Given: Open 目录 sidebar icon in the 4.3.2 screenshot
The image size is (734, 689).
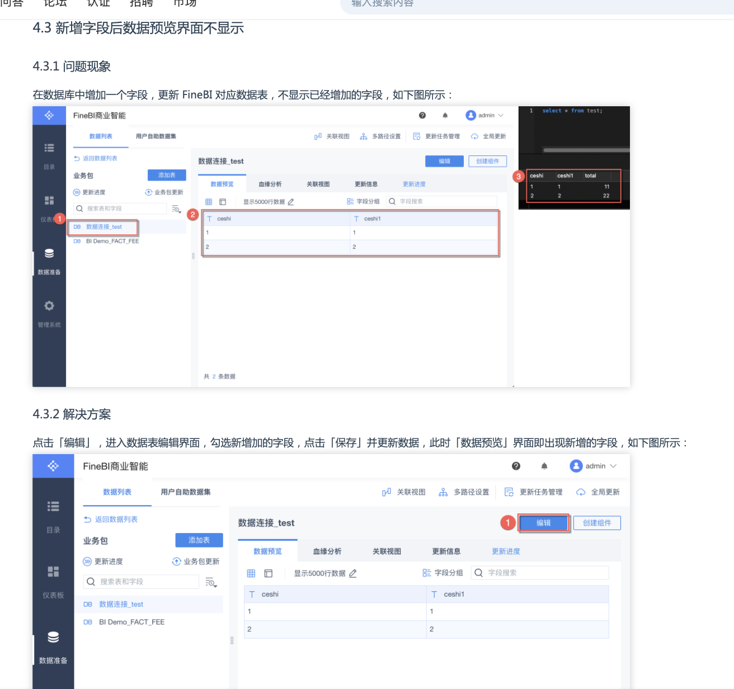Looking at the screenshot, I should [x=53, y=506].
